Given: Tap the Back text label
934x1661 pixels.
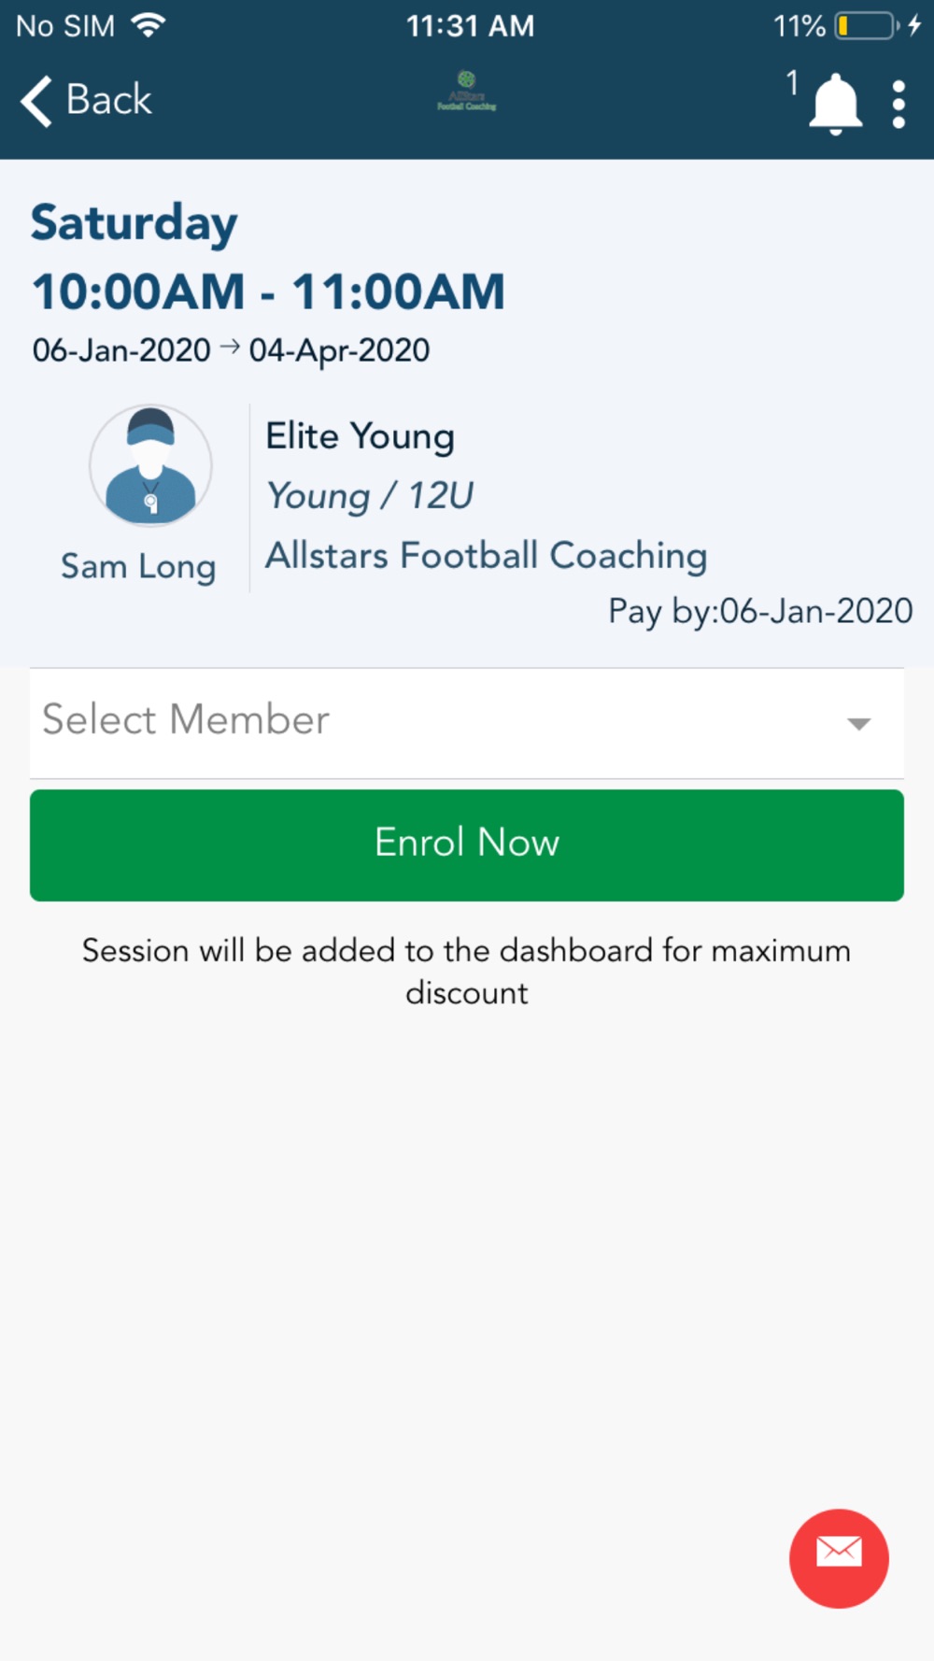Looking at the screenshot, I should coord(108,100).
